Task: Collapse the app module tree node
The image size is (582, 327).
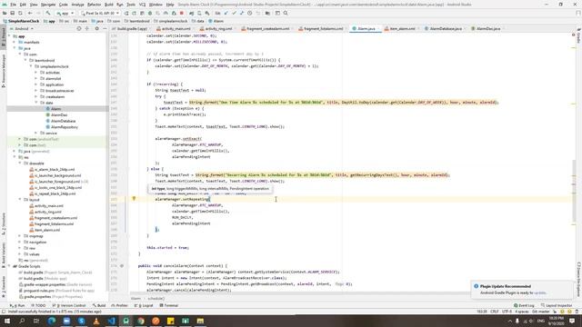Action: pyautogui.click(x=9, y=36)
